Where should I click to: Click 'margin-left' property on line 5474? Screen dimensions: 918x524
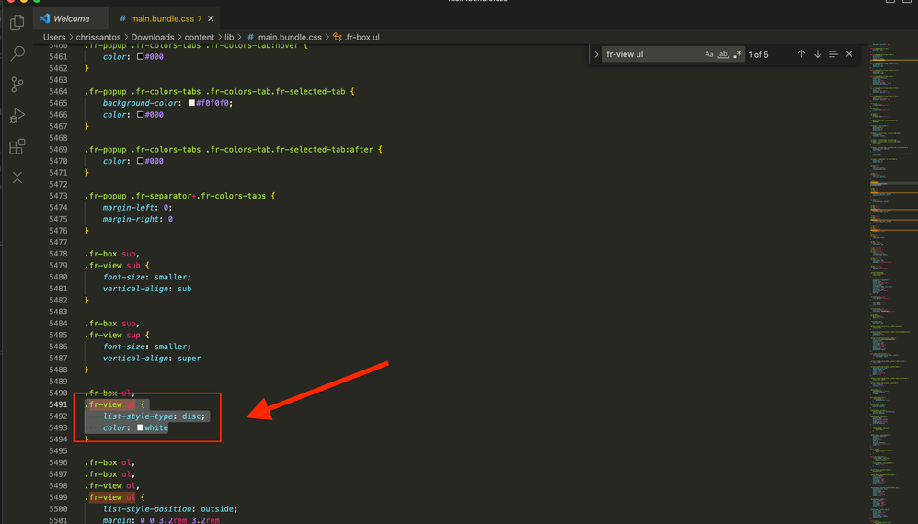click(x=128, y=208)
